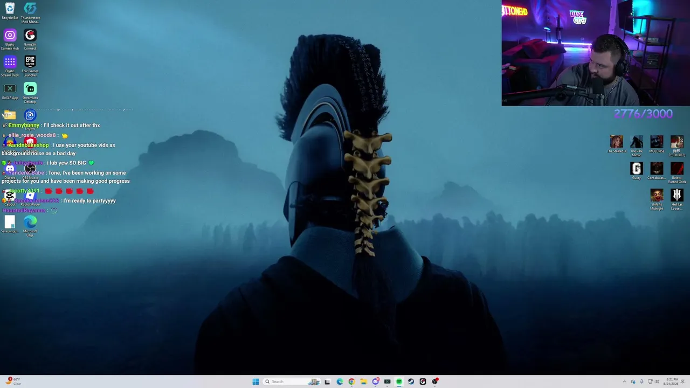Launch The Pale Mimic game shortcut

tap(637, 146)
